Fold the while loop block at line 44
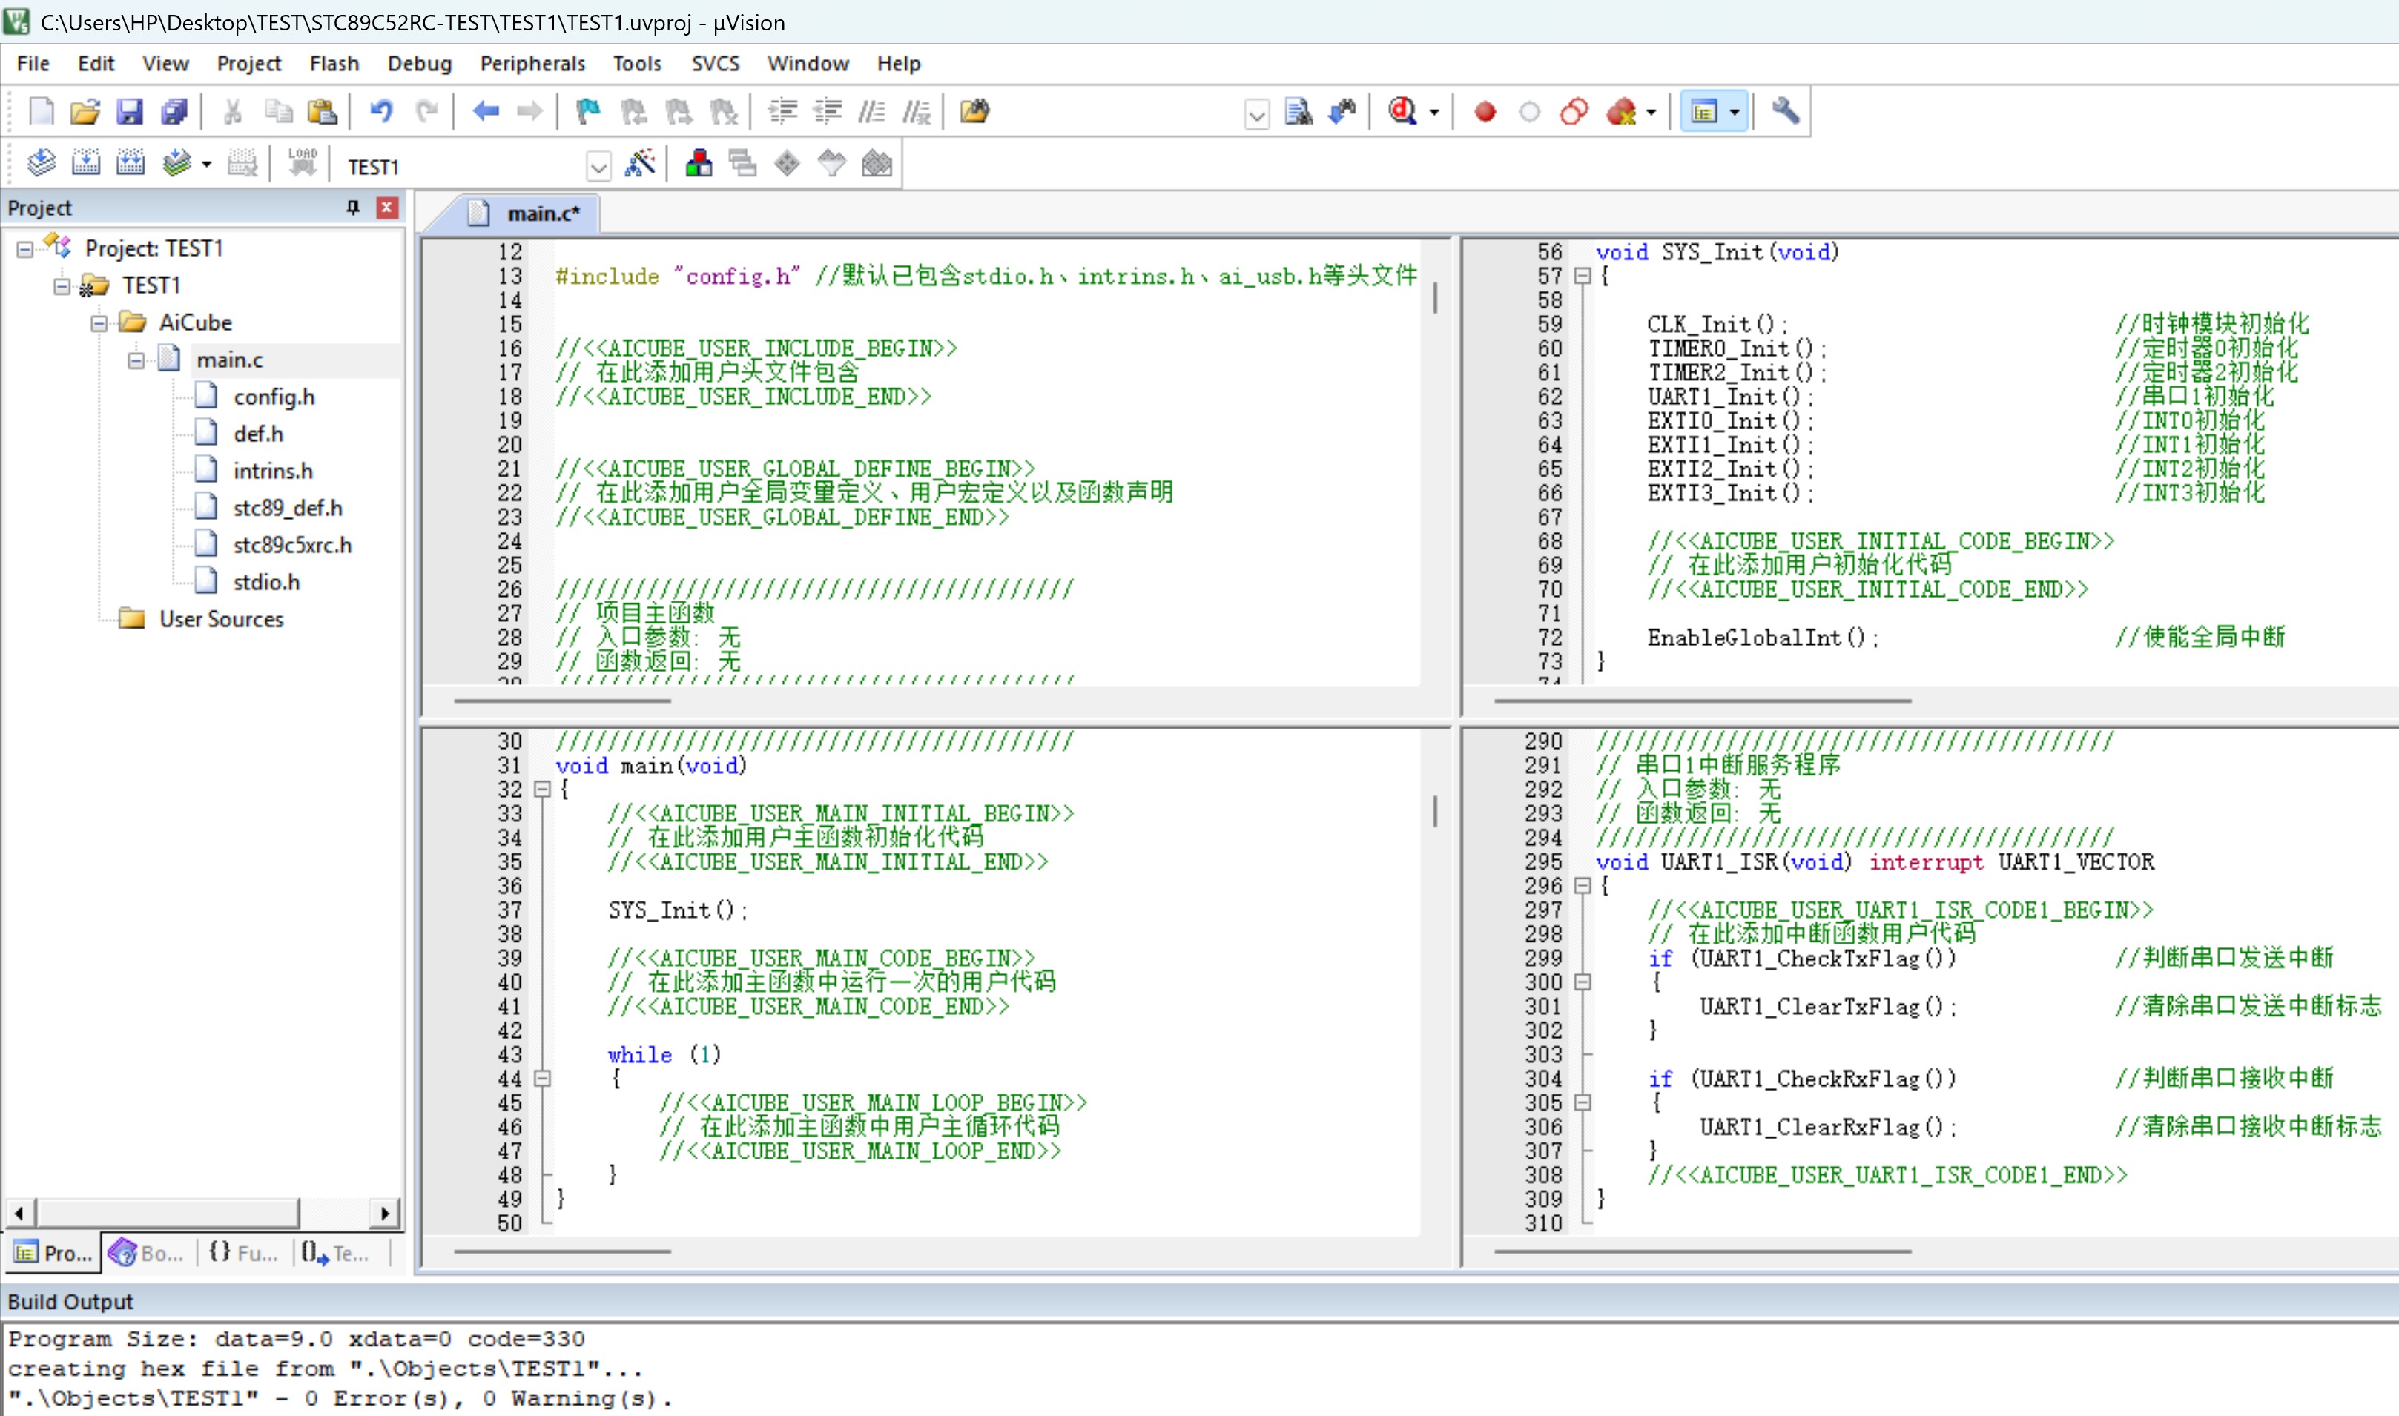Viewport: 2399px width, 1416px height. click(x=542, y=1079)
